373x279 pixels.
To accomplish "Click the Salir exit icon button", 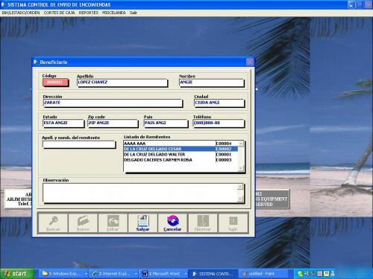I will 233,223.
